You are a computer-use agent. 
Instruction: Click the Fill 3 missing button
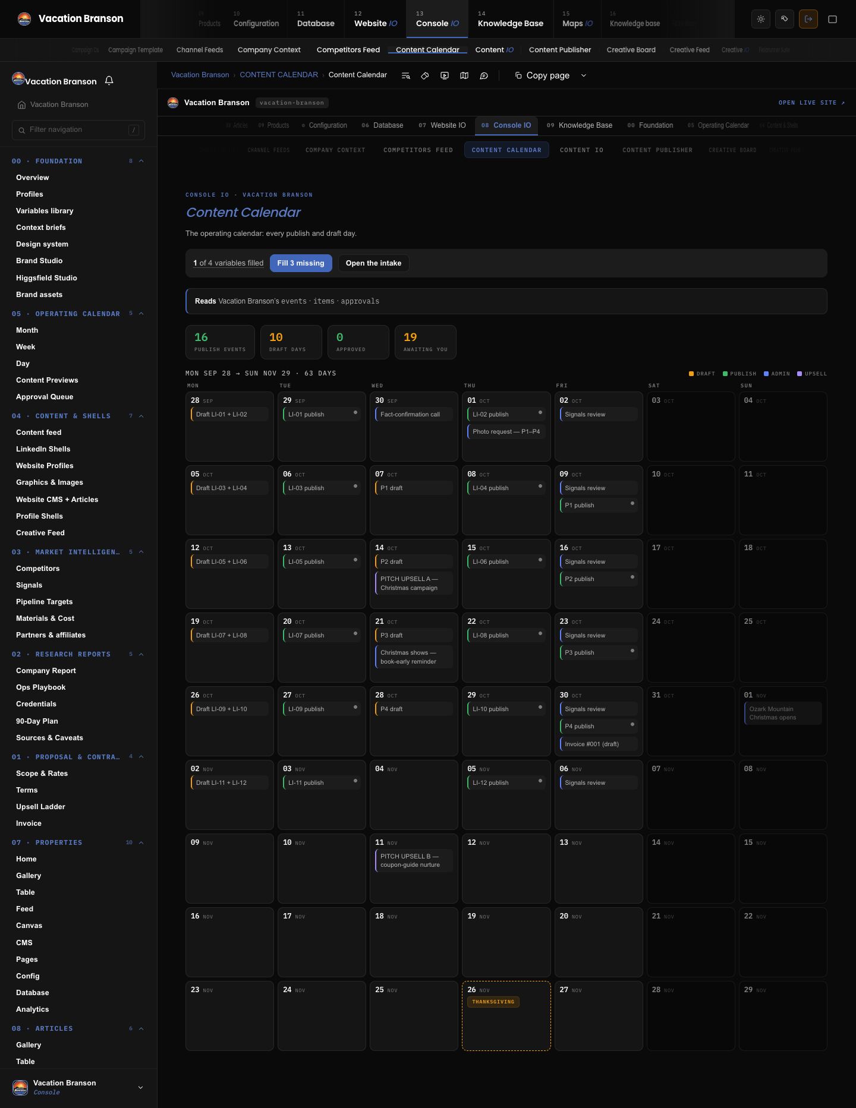[301, 263]
